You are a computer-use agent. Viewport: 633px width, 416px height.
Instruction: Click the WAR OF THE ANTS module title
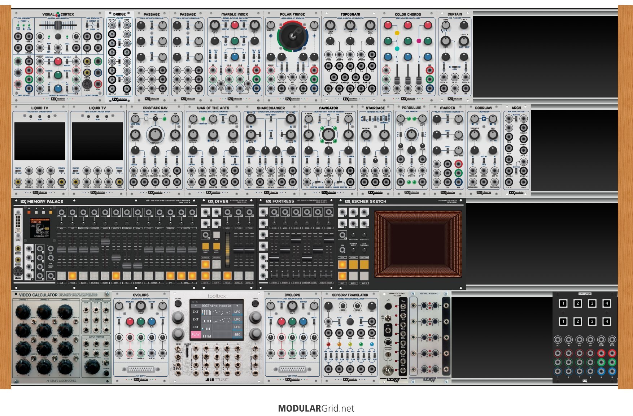tap(213, 108)
